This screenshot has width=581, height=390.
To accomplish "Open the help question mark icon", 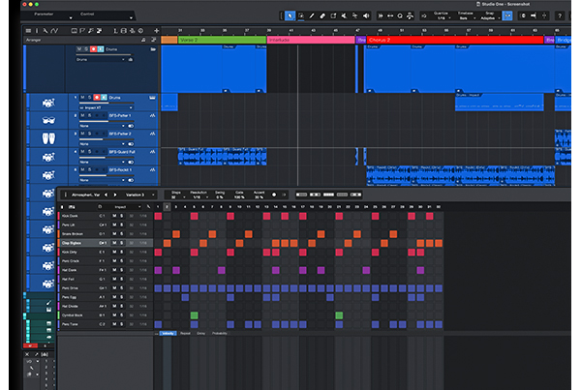I will (560, 15).
